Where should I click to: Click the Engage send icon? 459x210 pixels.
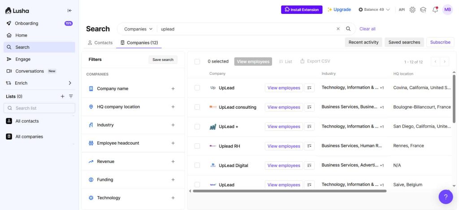click(x=9, y=59)
